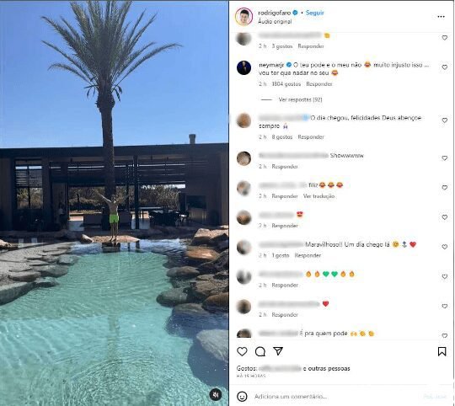Viewport: 455px width, 406px height.
Task: Unmute the video sound toggle
Action: tap(216, 394)
